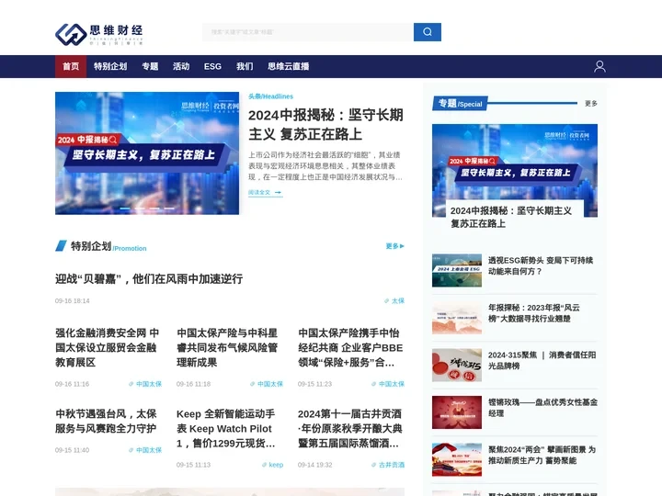Open Keep 全新智能运动手表 article
Viewport: 662px width, 496px height.
(226, 429)
